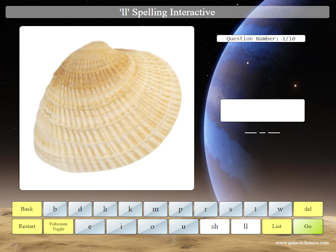Viewport: 336px width, 252px height.
Task: Open the word List
Action: (x=277, y=226)
